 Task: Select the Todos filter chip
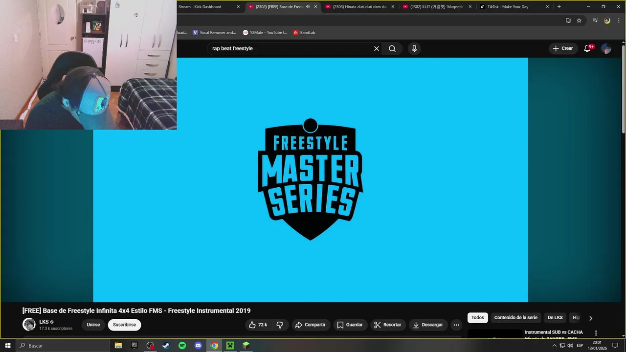(x=478, y=318)
